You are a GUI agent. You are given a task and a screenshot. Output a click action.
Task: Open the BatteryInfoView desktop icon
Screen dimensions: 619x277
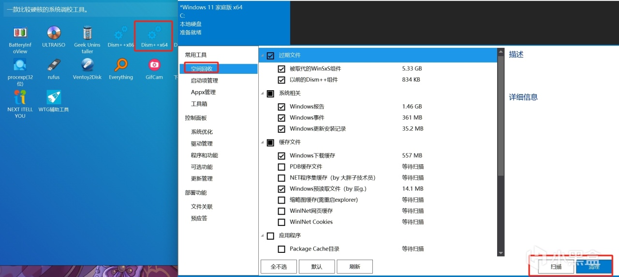click(x=20, y=40)
